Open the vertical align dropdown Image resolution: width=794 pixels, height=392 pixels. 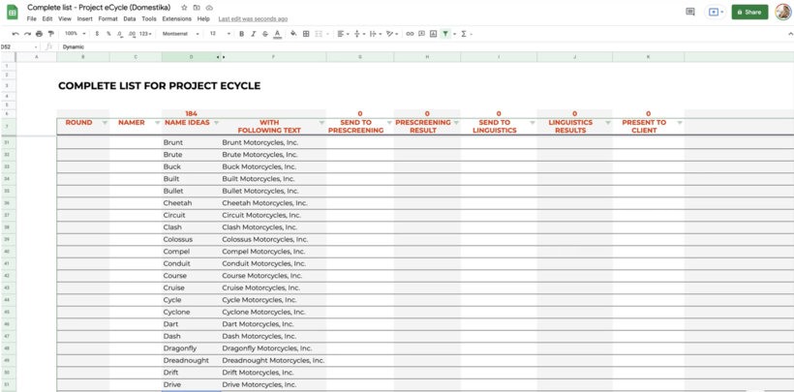tap(359, 34)
